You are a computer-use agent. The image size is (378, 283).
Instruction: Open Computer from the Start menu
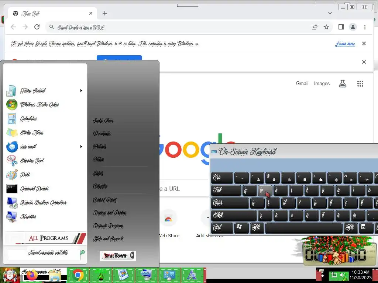click(100, 186)
